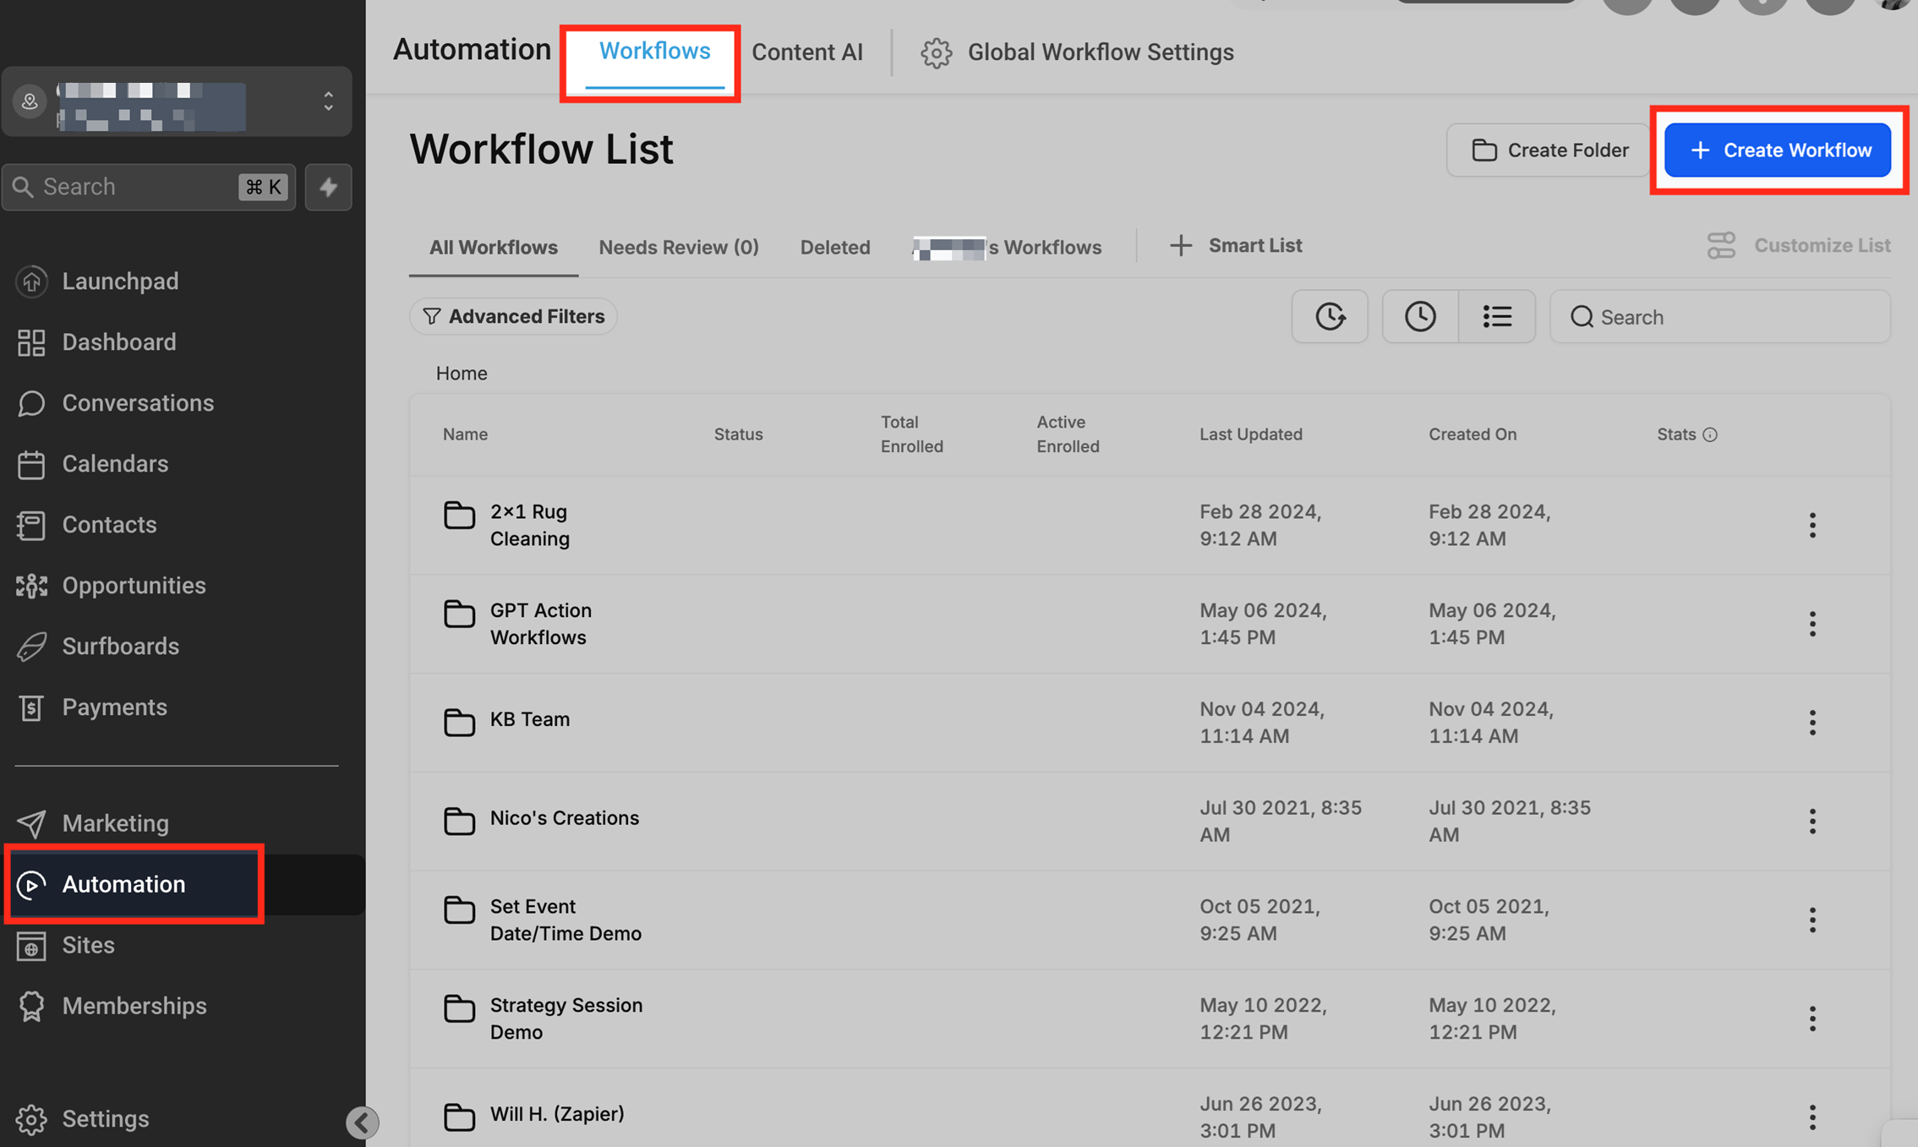Open the Stats info icon
Image resolution: width=1918 pixels, height=1147 pixels.
pyautogui.click(x=1710, y=434)
